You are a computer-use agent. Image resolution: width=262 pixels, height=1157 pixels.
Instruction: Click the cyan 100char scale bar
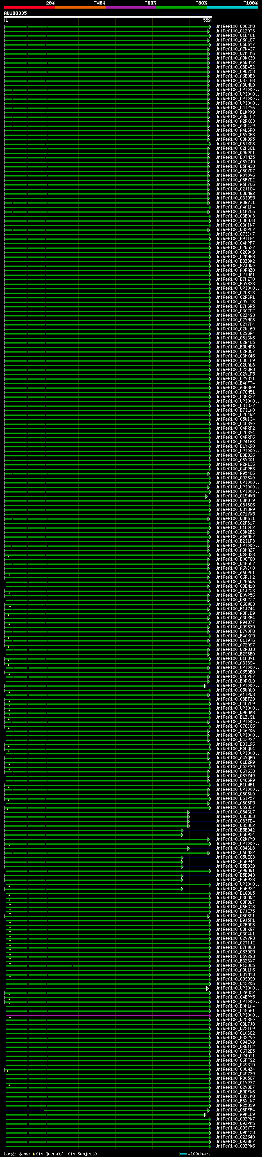pyautogui.click(x=183, y=1154)
